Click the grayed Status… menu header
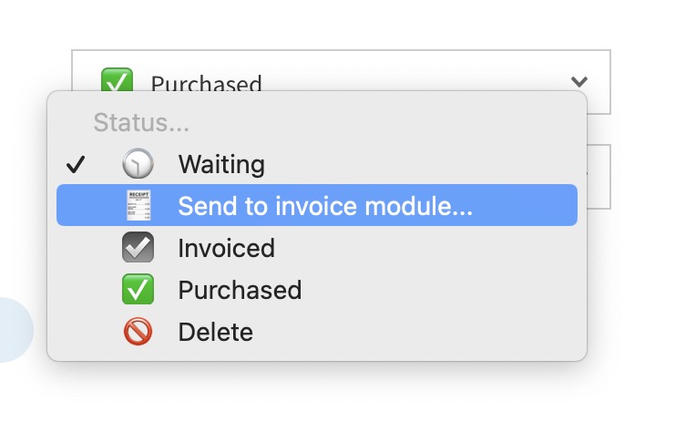Viewport: 696px width, 432px height. 141,122
